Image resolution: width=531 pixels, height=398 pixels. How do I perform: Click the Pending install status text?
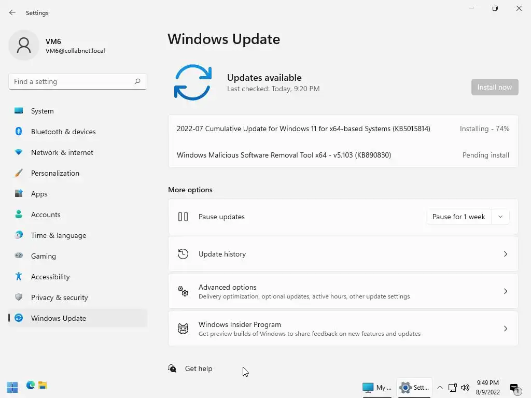[485, 155]
